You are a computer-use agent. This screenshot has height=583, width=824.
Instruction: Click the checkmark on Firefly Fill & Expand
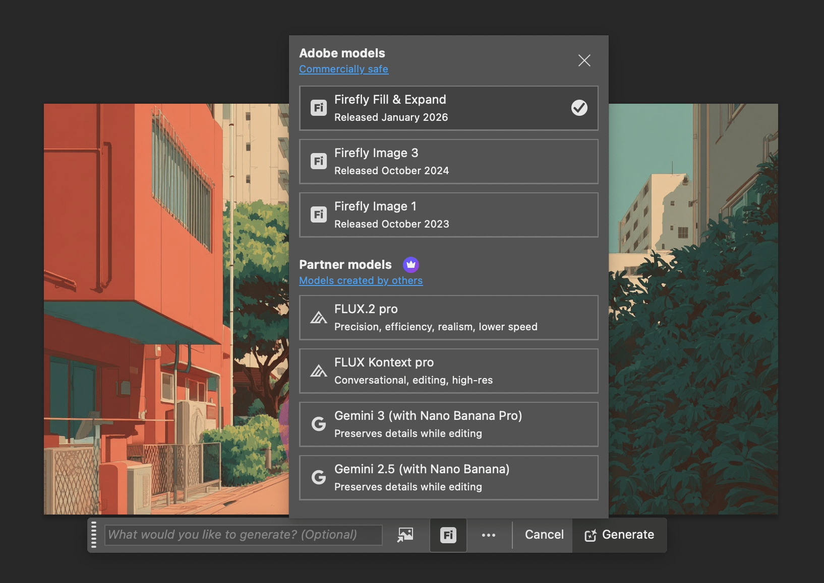click(x=579, y=108)
